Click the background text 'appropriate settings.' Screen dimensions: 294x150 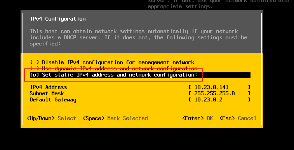pos(180,7)
